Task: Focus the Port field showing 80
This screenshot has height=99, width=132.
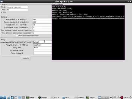Action: 17,10
